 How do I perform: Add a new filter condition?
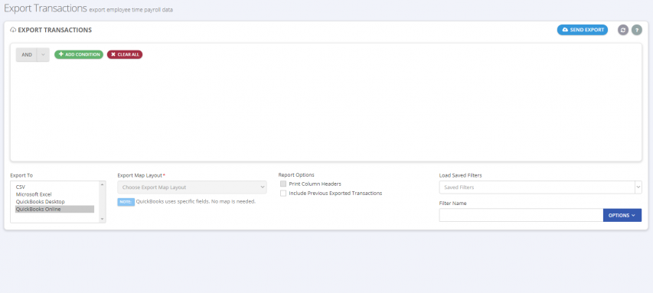click(x=79, y=54)
